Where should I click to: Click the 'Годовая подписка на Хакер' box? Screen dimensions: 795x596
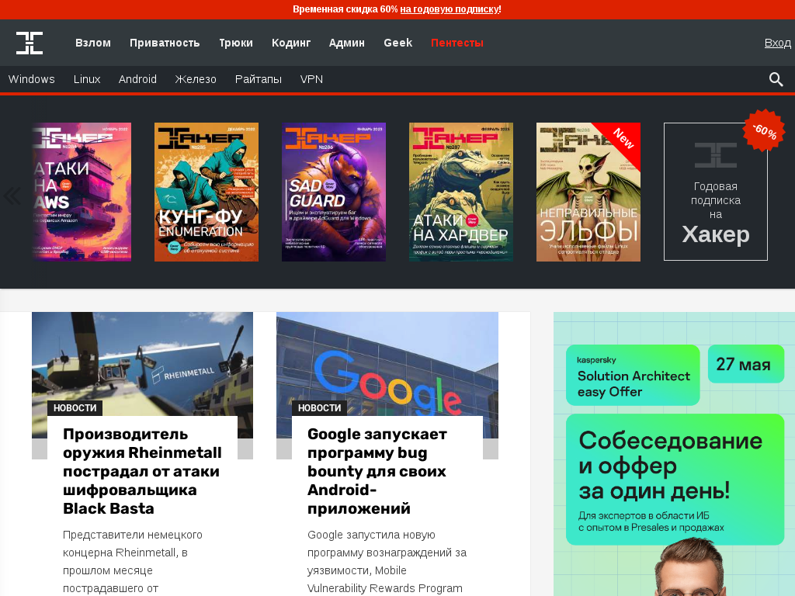[x=715, y=192]
